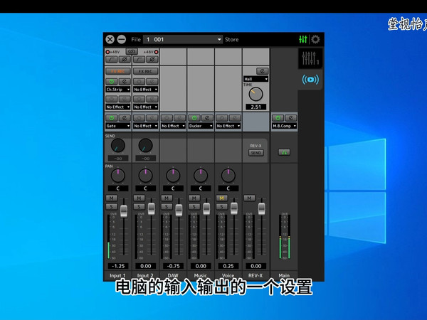Click Input 2 SEND knob
Image resolution: width=427 pixels, height=320 pixels.
[145, 145]
